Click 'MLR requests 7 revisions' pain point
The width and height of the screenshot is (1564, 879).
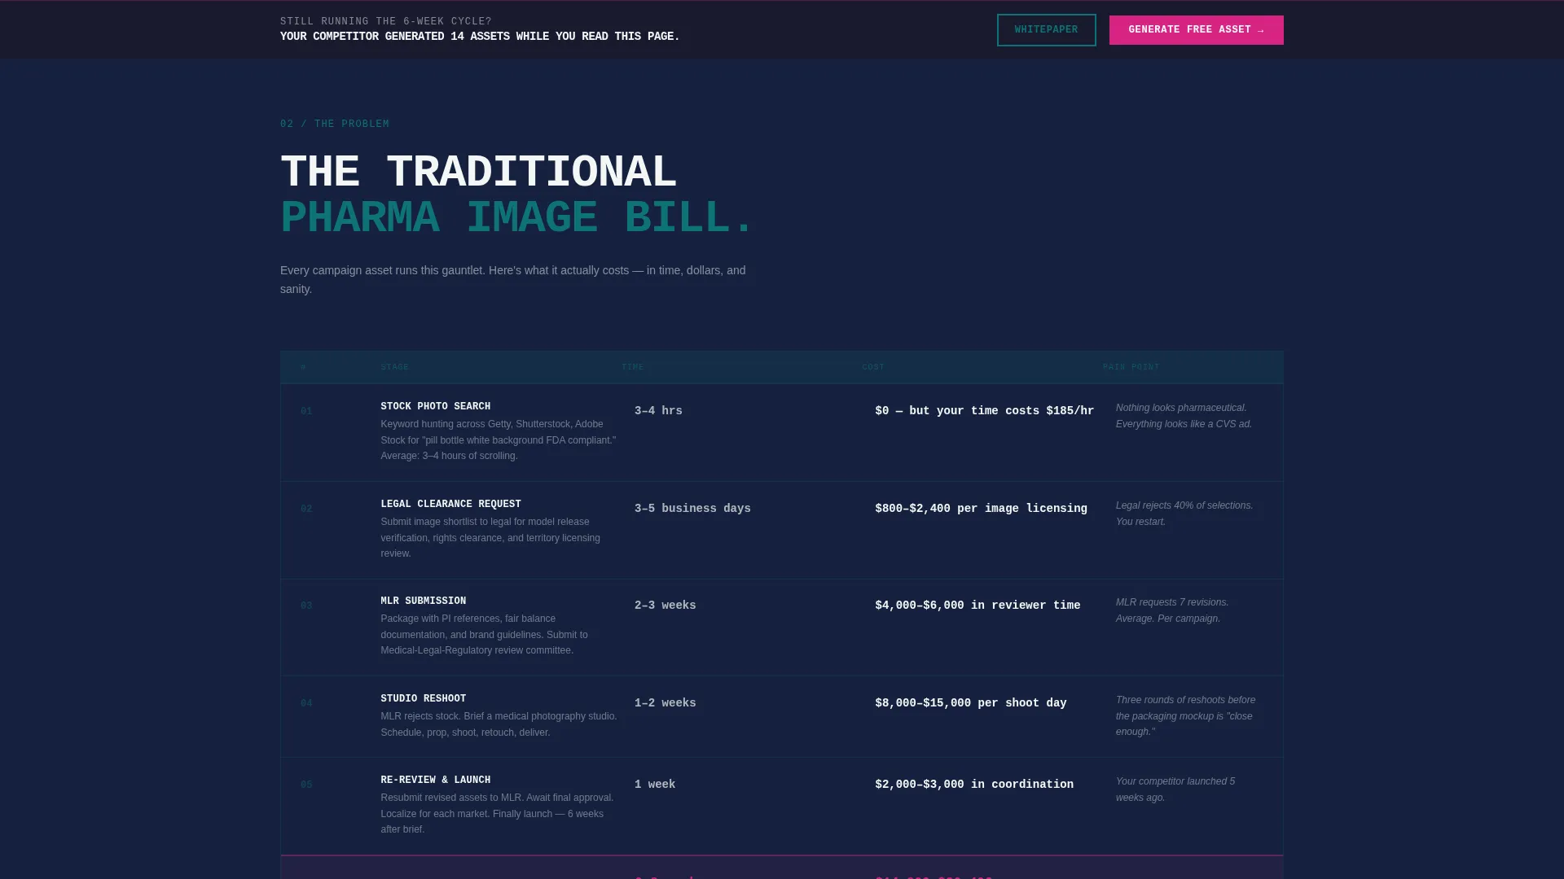[x=1172, y=610]
